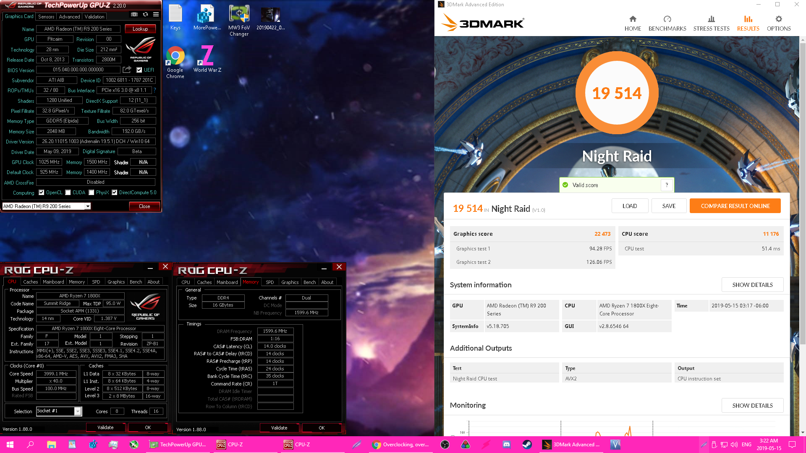
Task: Click the ENG language indicator
Action: [x=746, y=445]
